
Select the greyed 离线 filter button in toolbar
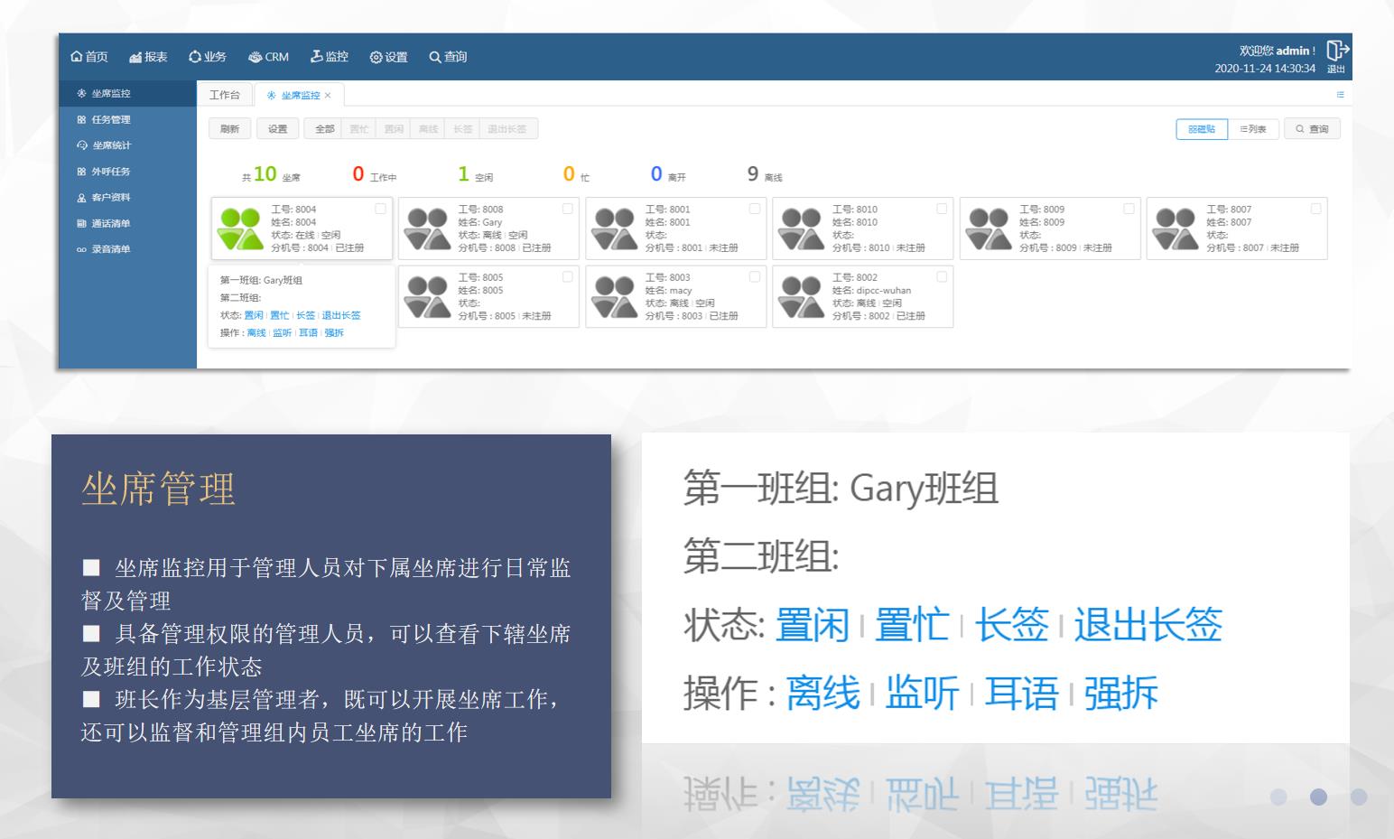click(x=428, y=129)
